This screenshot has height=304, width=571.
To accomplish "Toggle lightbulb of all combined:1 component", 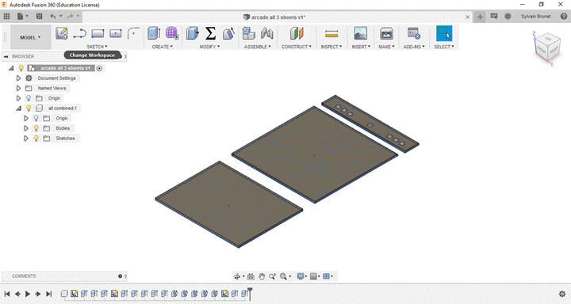I will point(29,108).
